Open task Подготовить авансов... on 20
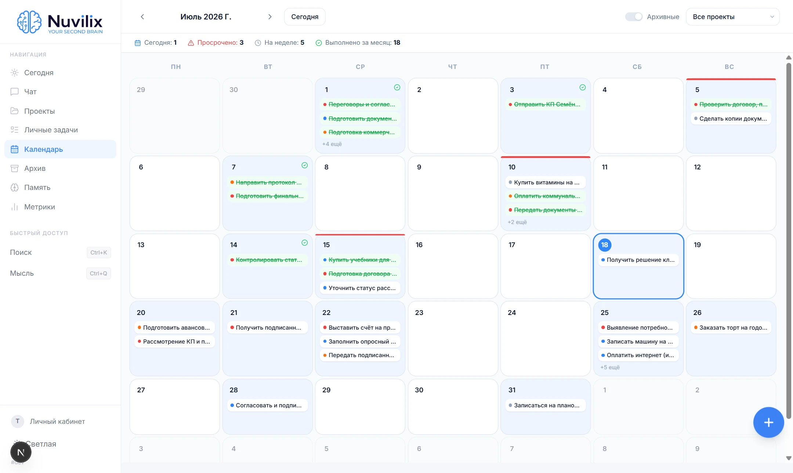Viewport: 793px width, 473px height. click(x=175, y=327)
